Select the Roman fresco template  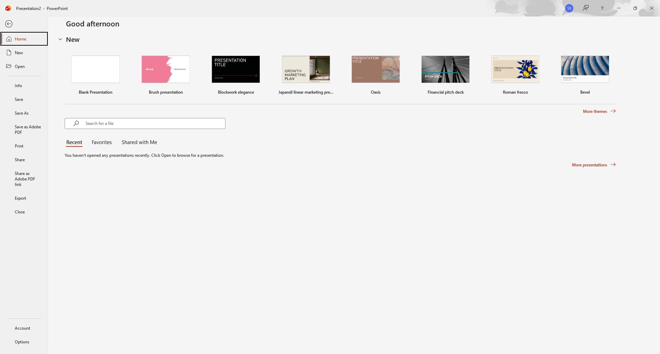pyautogui.click(x=515, y=69)
